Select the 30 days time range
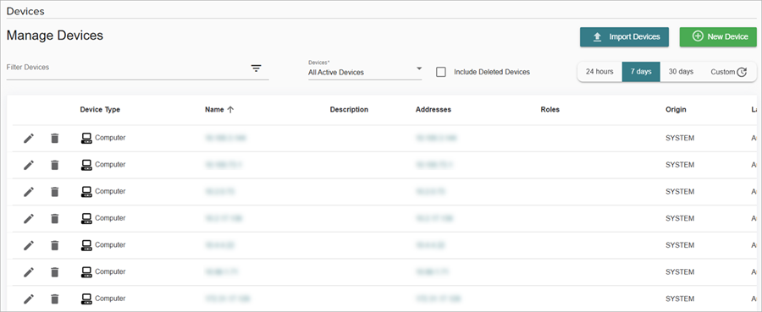 coord(681,72)
